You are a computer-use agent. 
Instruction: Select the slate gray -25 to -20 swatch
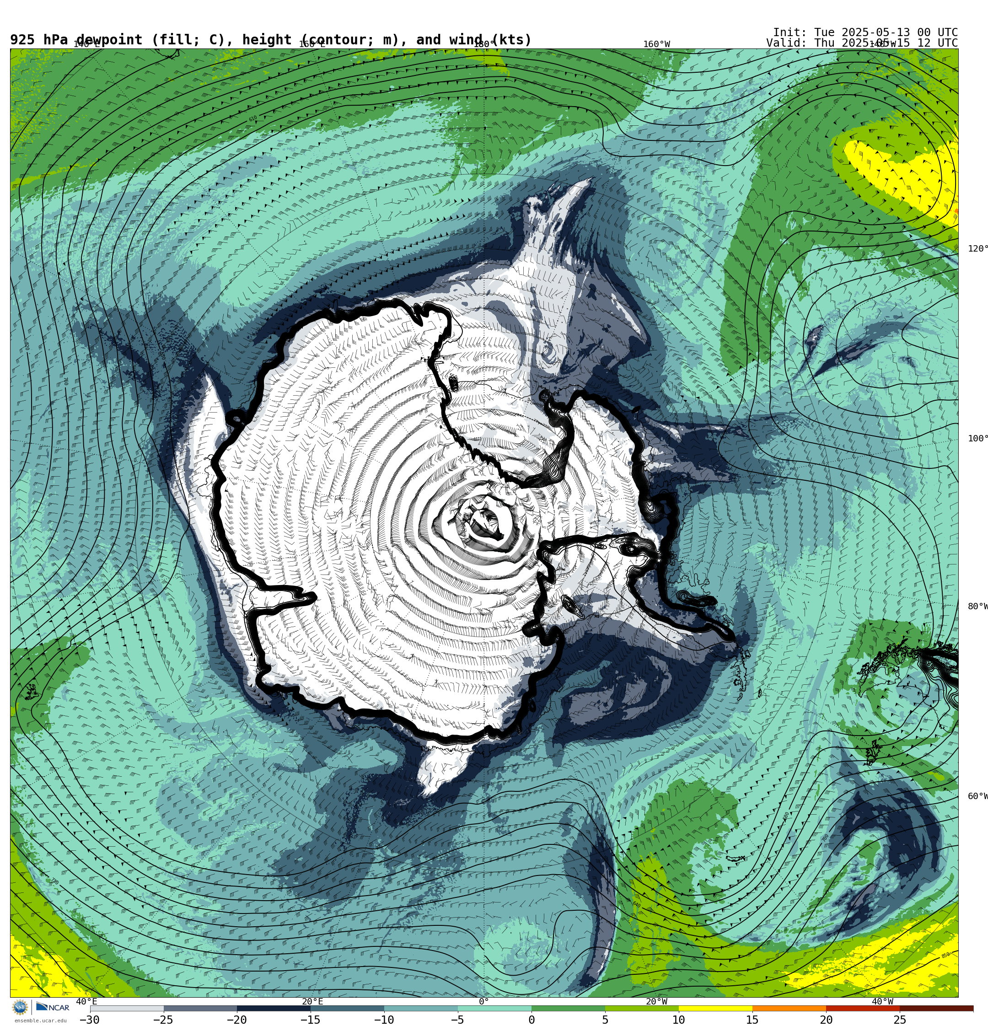pos(200,1008)
